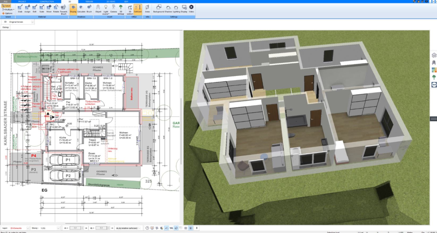Choose the Assign material tool
Viewport: 437px width, 233px height.
pyautogui.click(x=27, y=9)
